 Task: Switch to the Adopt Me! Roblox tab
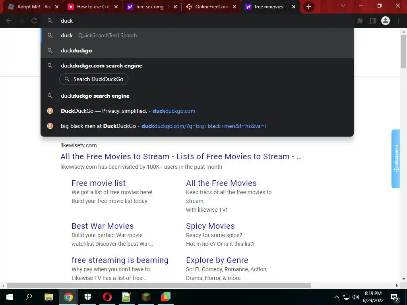pos(31,7)
